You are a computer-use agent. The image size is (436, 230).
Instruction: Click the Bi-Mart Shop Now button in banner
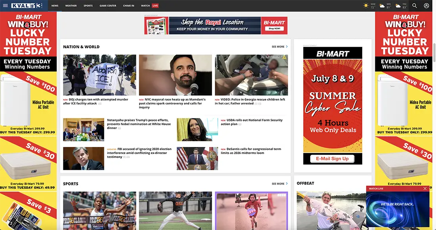(x=274, y=28)
